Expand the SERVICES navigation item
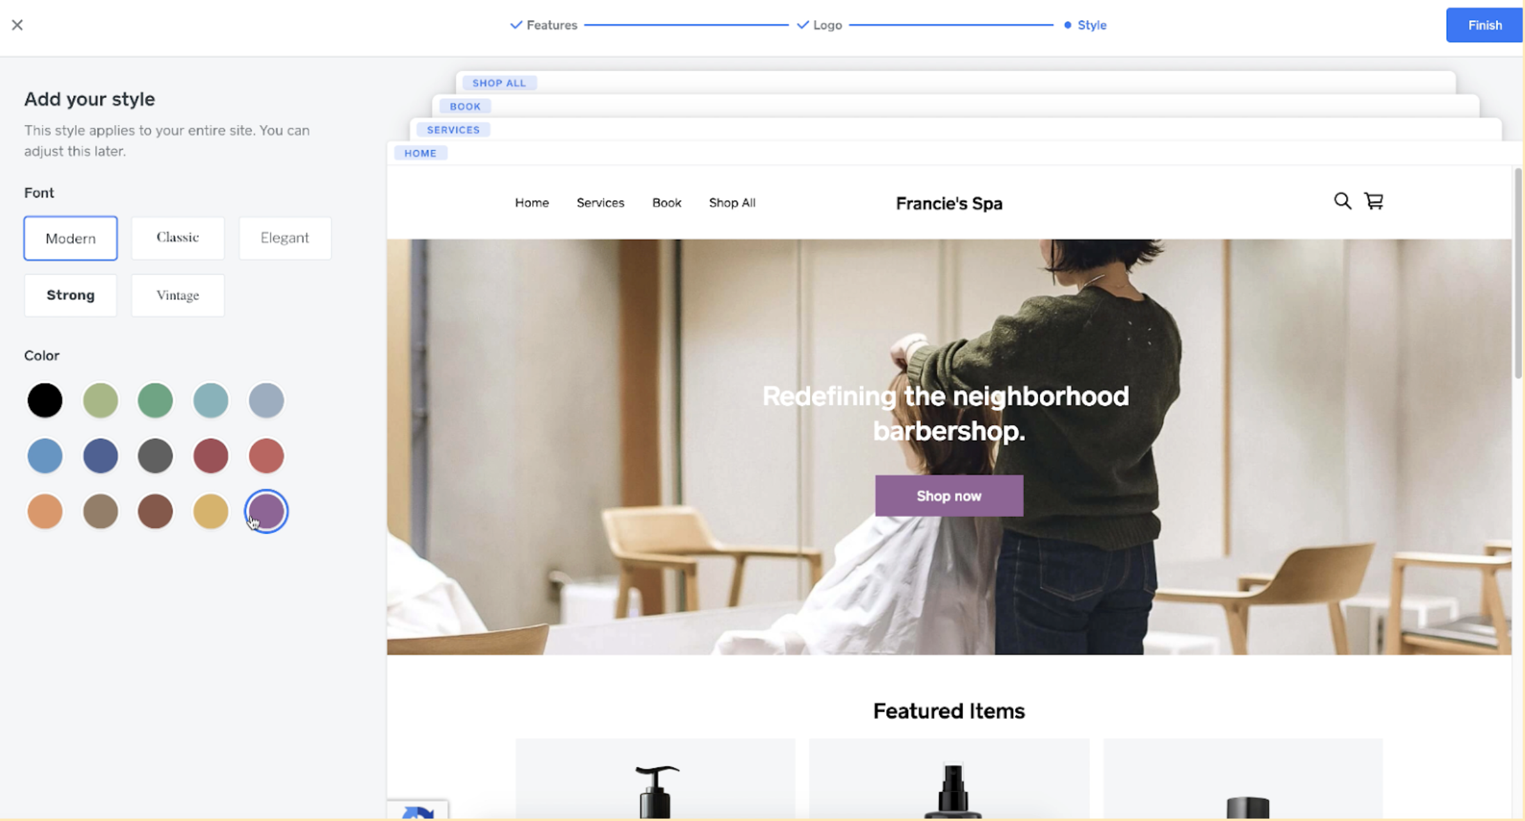 453,128
